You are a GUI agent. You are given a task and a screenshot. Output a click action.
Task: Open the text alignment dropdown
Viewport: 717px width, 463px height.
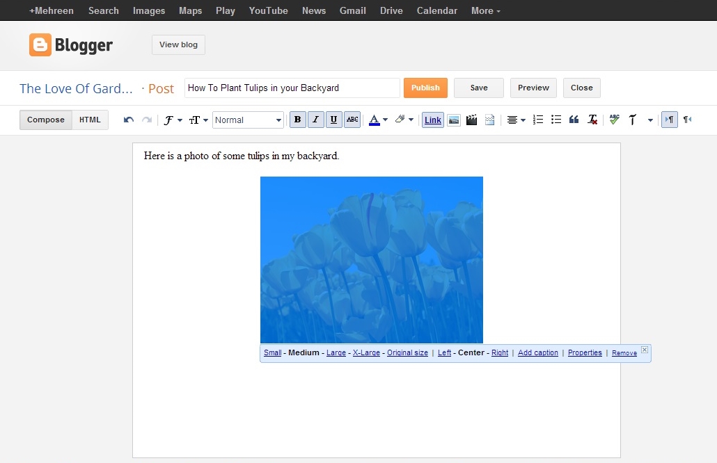(x=516, y=120)
